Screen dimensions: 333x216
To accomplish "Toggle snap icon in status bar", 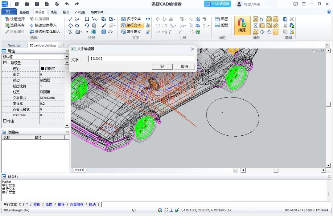I will (x=160, y=210).
